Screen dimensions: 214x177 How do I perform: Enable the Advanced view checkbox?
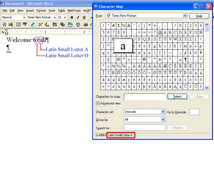(98, 103)
